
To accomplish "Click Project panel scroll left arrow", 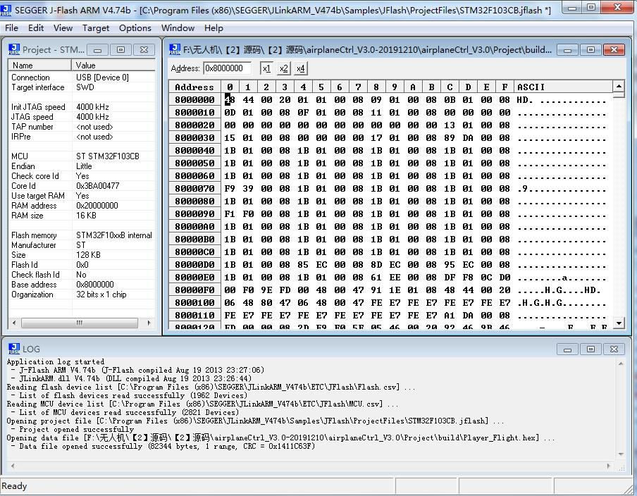I will tap(14, 323).
